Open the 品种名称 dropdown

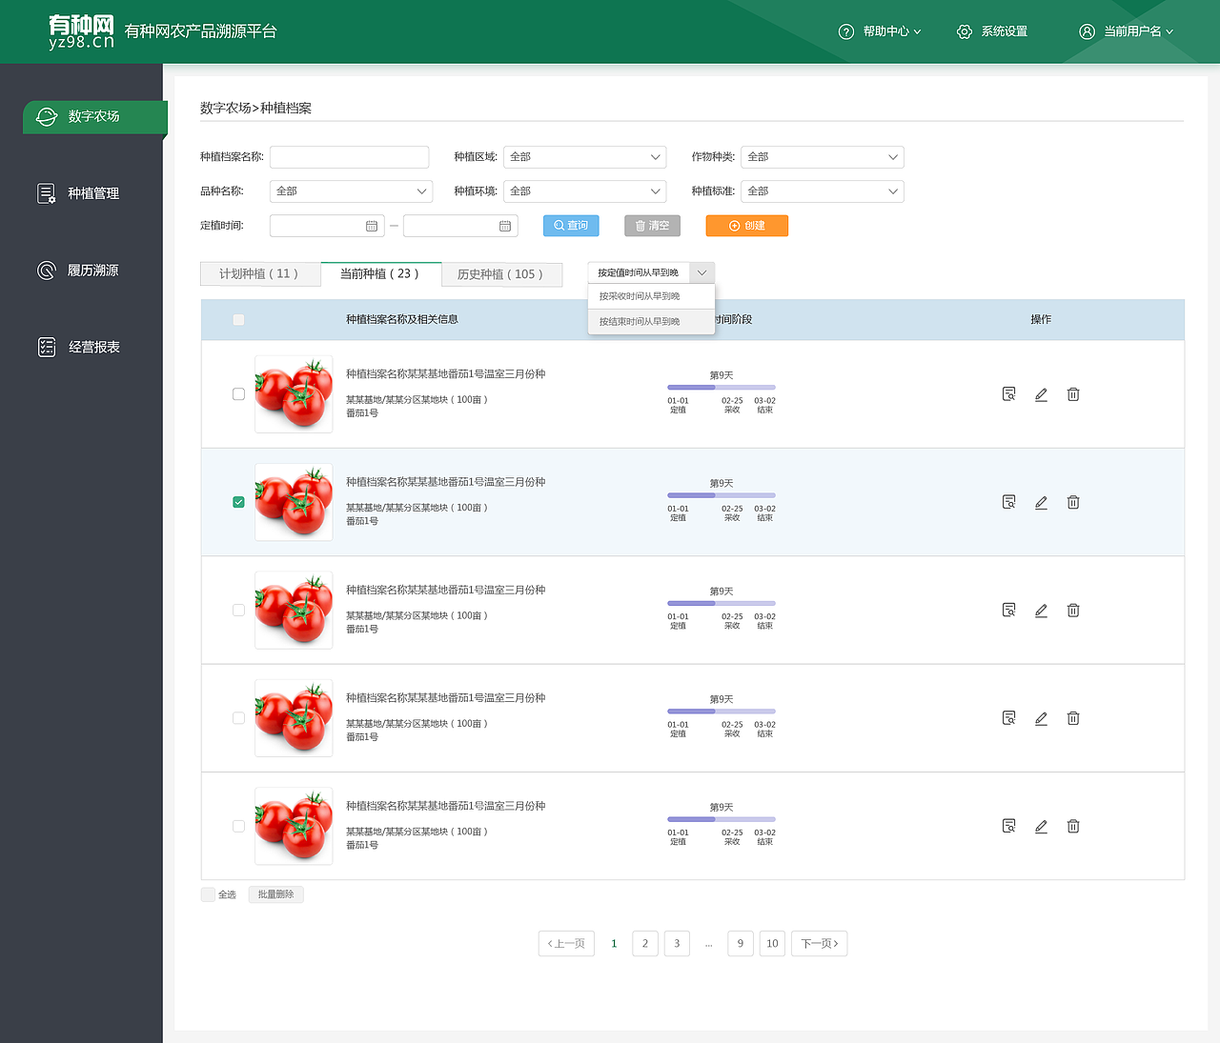(351, 191)
